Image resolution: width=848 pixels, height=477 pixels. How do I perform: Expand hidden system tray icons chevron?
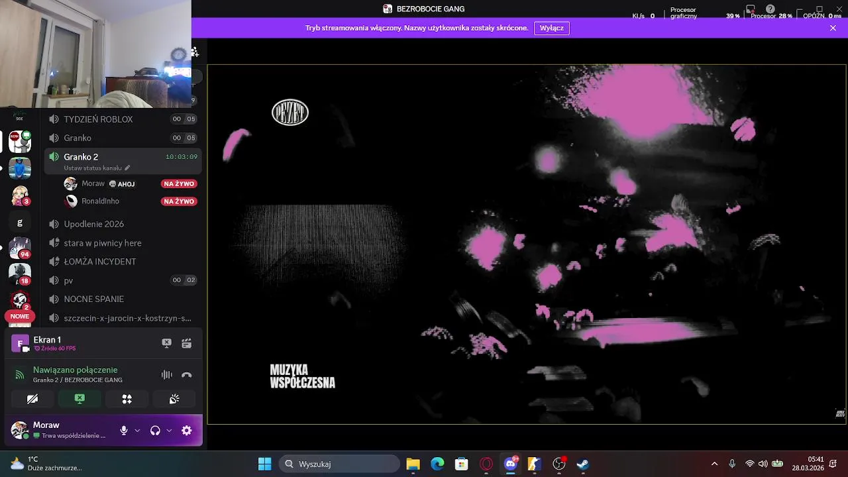point(714,464)
